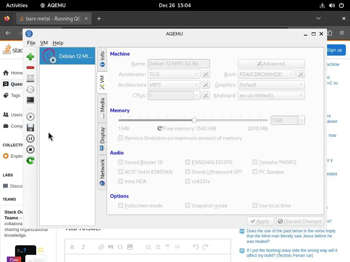Open the Keyboard en-us dropdown

[x=271, y=96]
